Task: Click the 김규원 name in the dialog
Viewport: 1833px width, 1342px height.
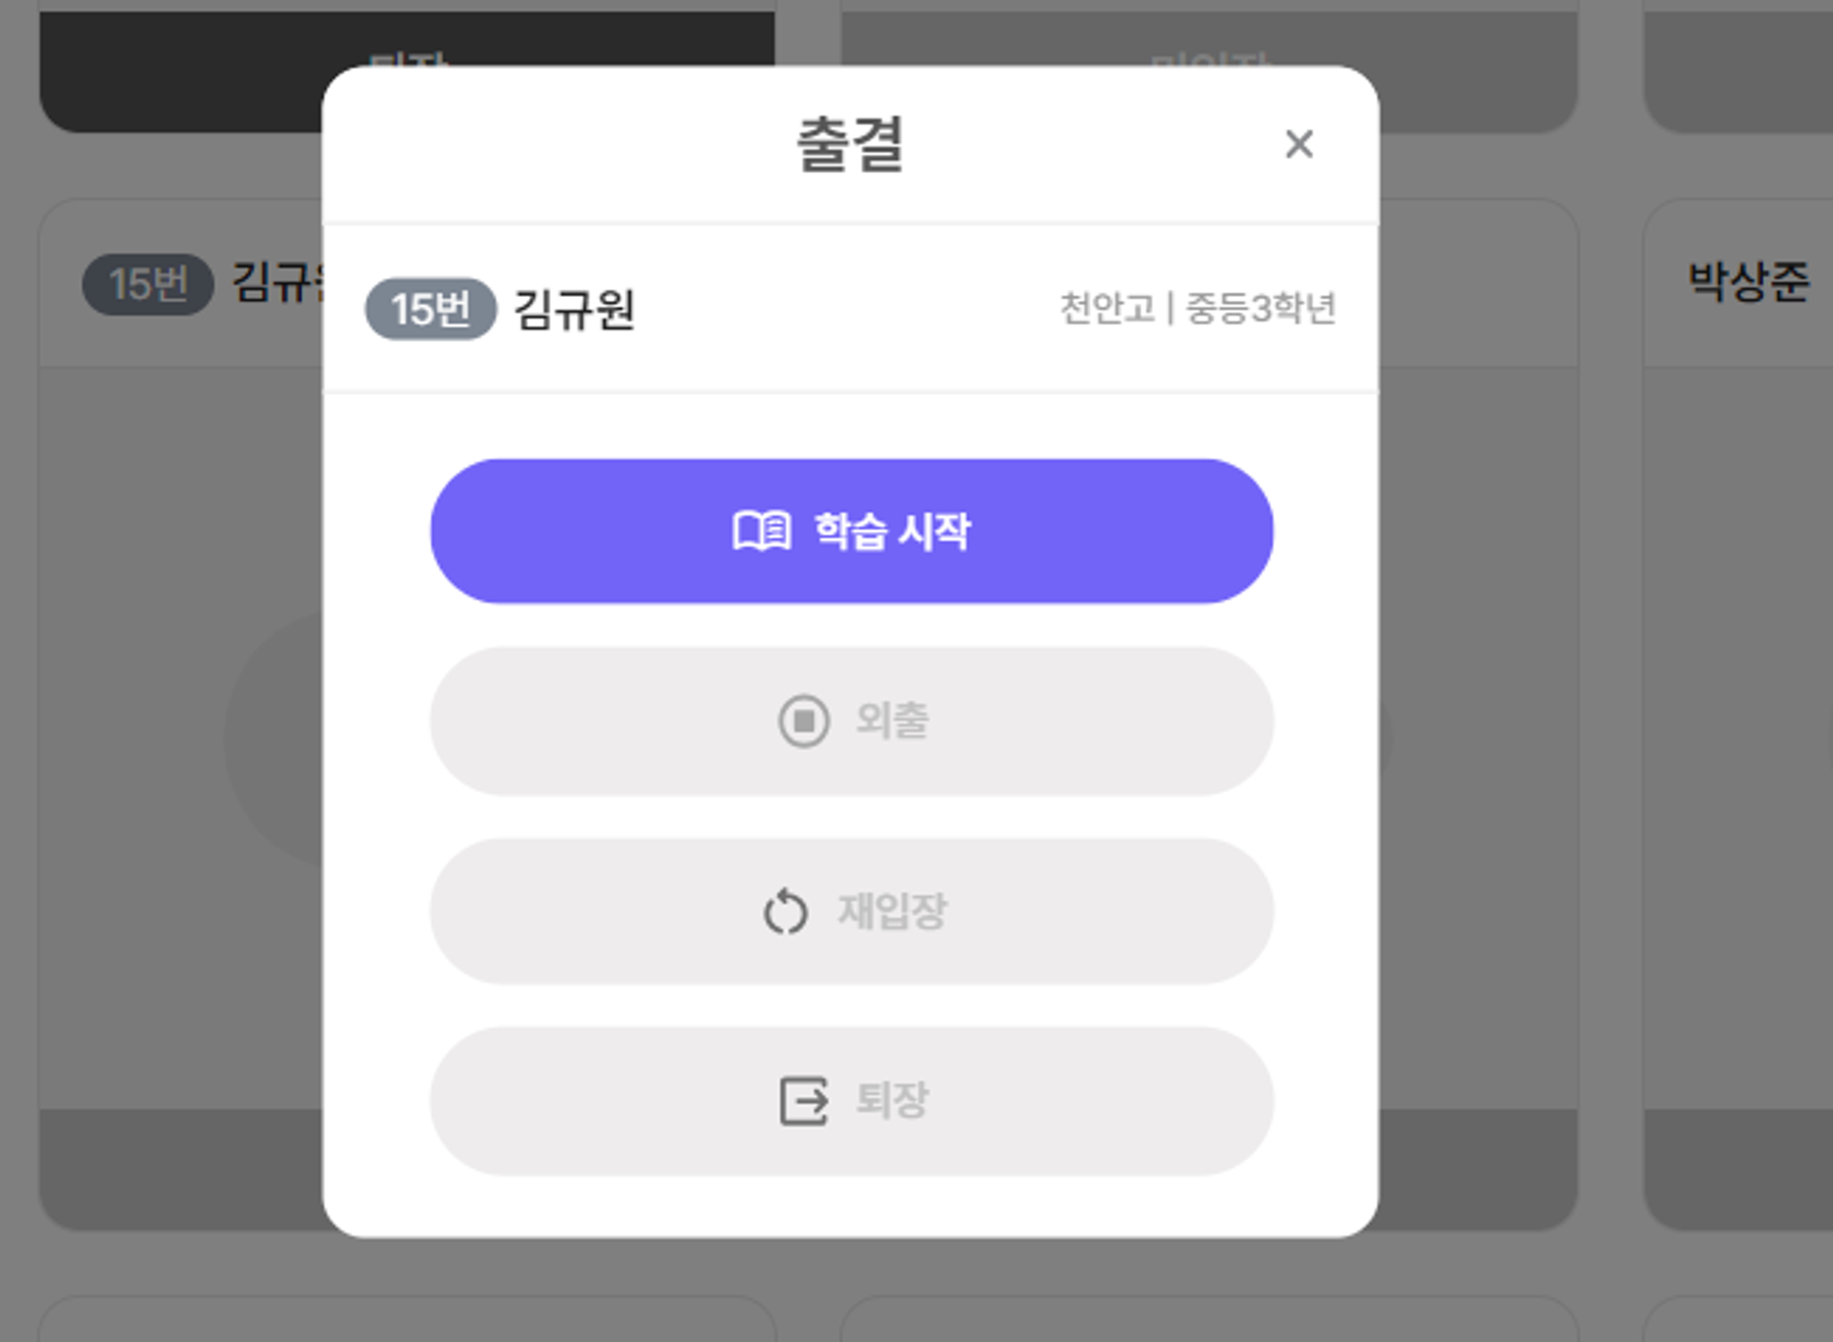Action: coord(575,309)
